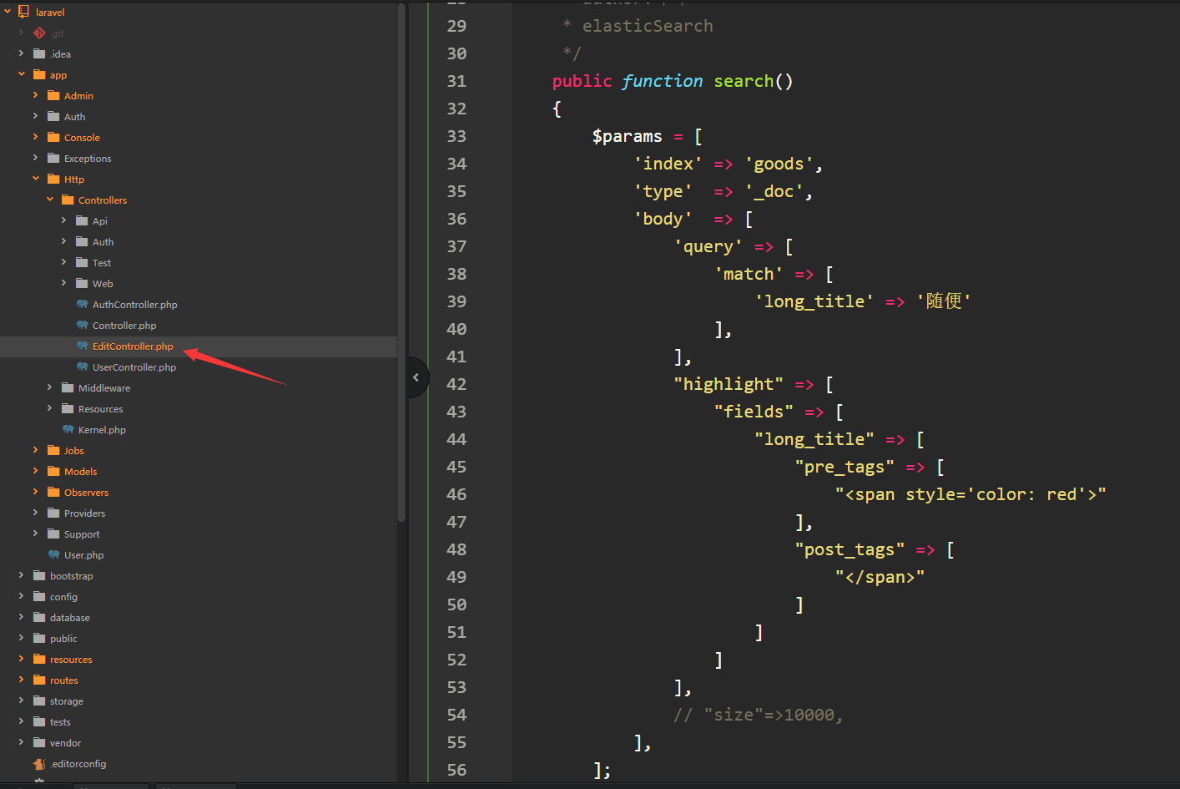
Task: Select the Exceptions folder label
Action: coord(88,159)
